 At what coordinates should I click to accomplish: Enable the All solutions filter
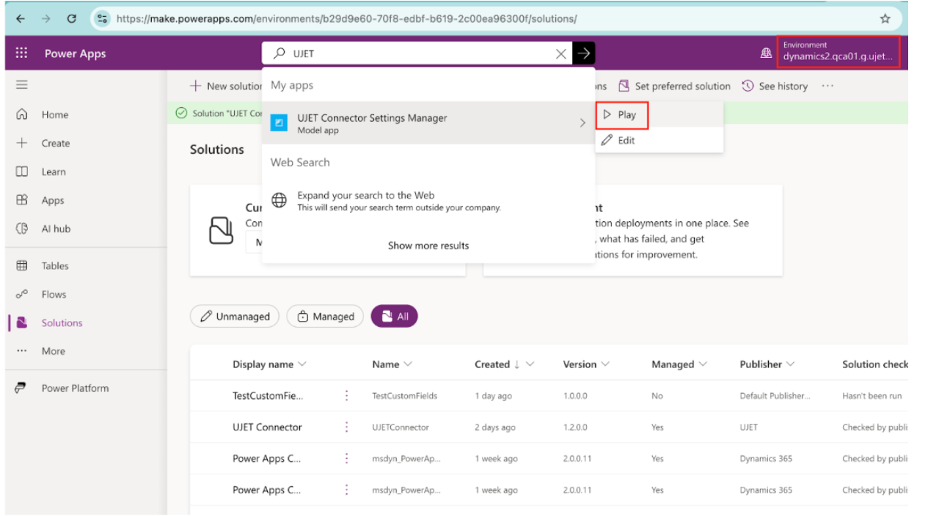(x=395, y=316)
